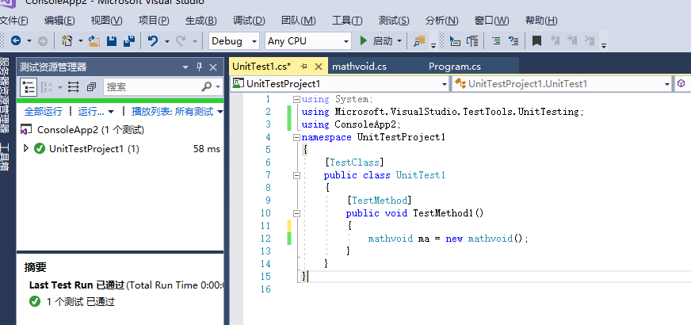Click the Find in Files toolbar icon

coord(419,41)
